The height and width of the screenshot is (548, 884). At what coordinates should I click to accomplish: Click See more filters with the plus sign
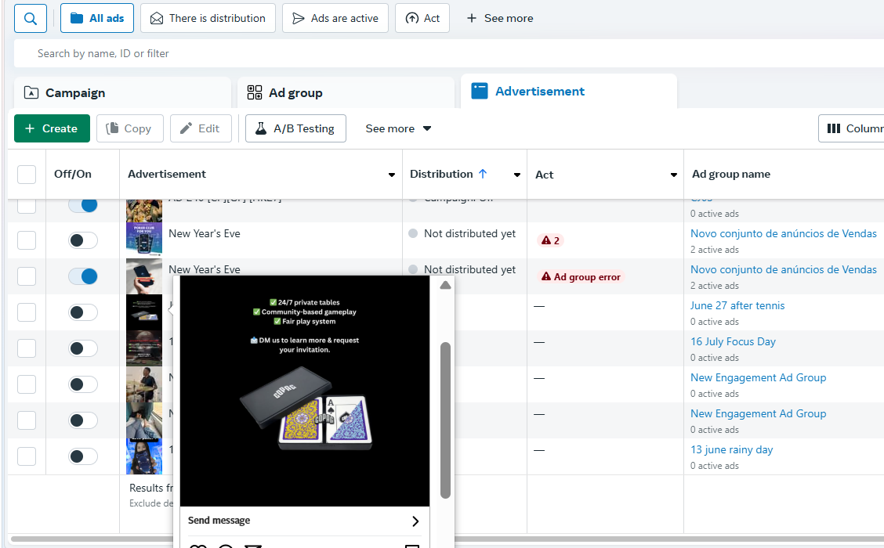[499, 19]
